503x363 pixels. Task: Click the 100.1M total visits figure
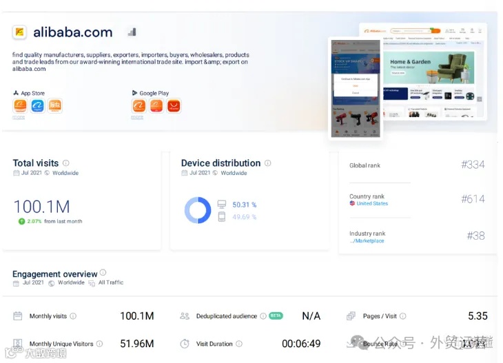click(x=42, y=207)
